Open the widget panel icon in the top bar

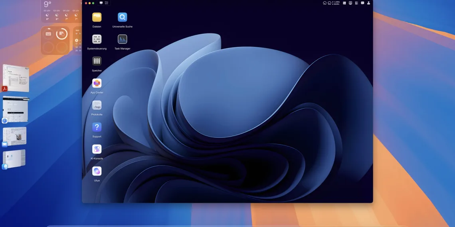click(344, 3)
